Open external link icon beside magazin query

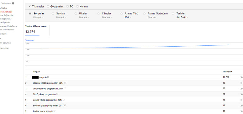pos(48,77)
